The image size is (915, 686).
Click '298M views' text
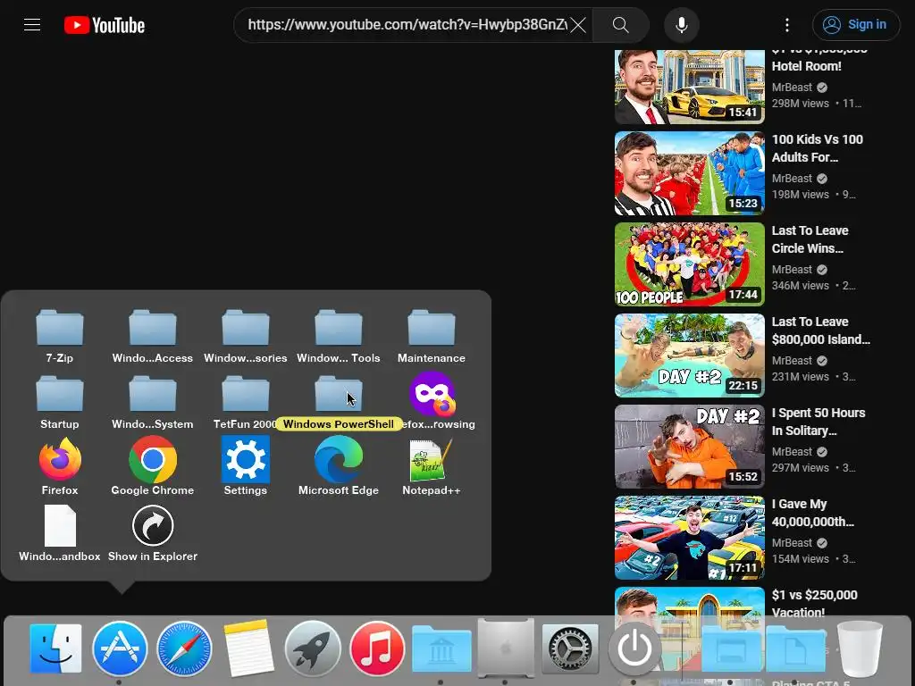point(800,104)
